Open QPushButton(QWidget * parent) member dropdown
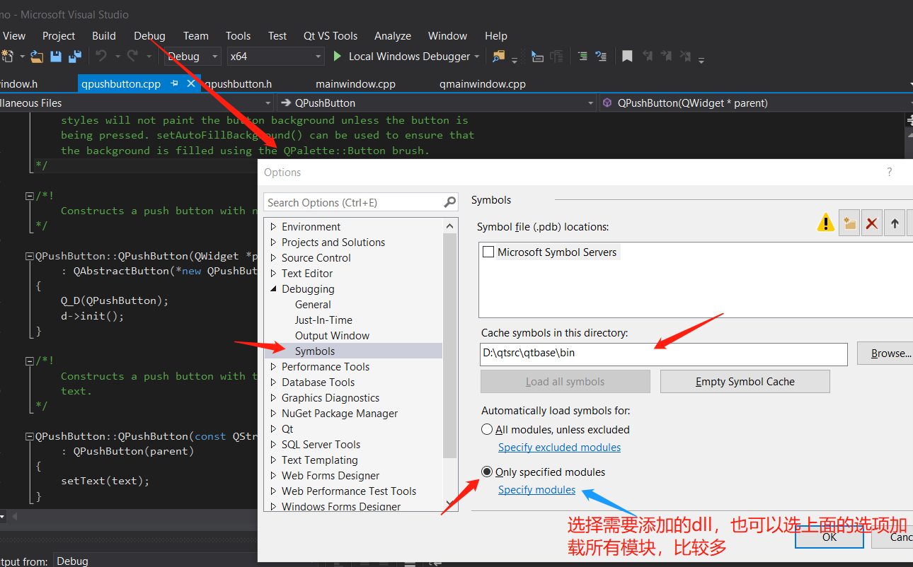The width and height of the screenshot is (913, 567). (756, 103)
